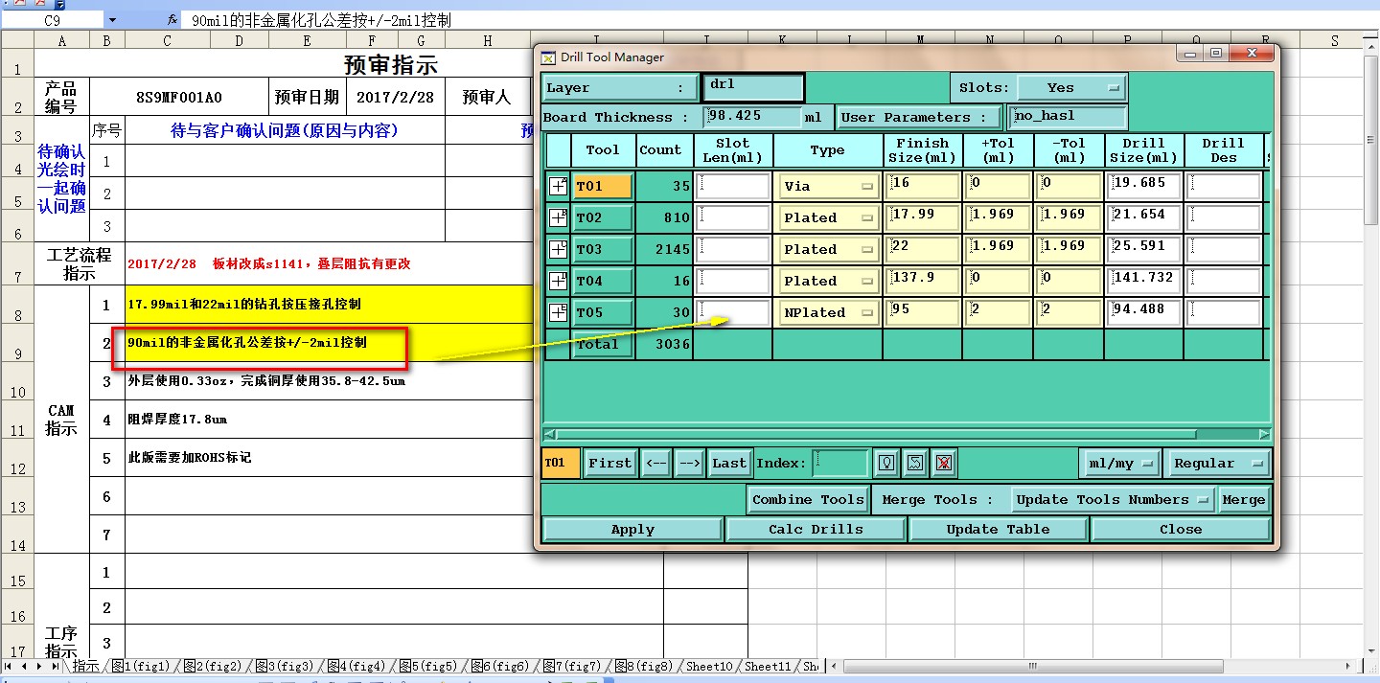Select tool T03 button
1380x683 pixels.
point(603,249)
